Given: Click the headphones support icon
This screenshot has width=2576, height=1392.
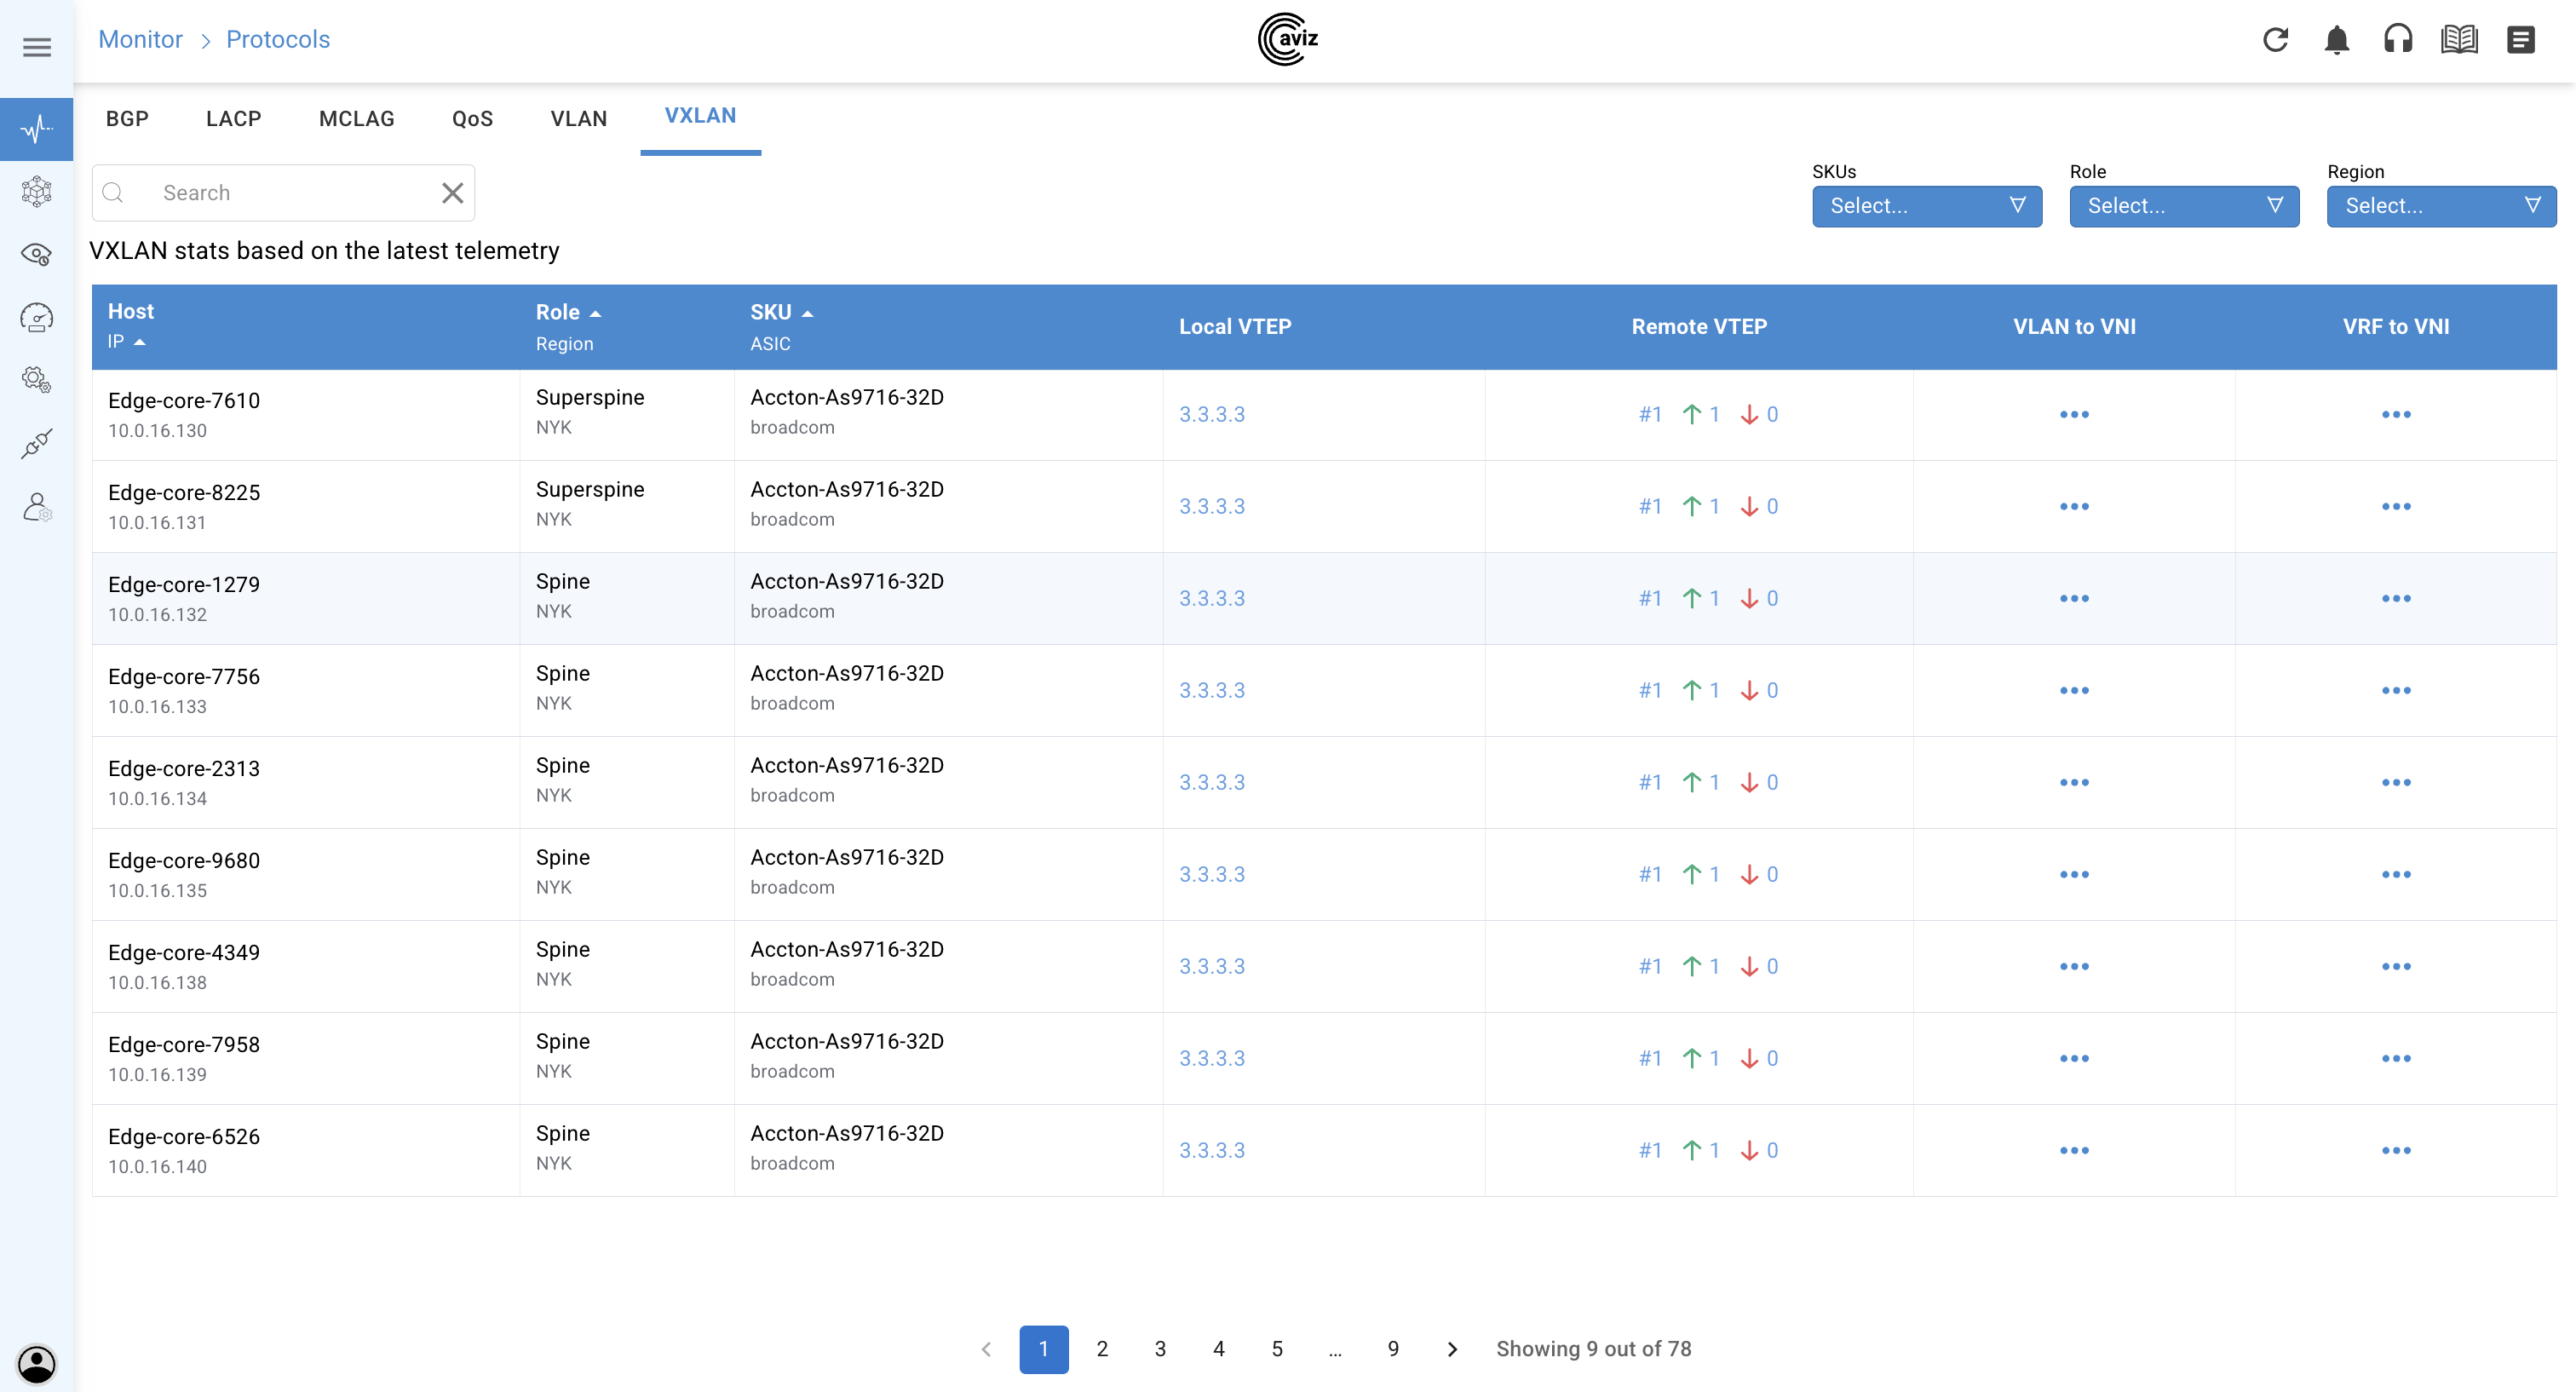Looking at the screenshot, I should 2398,40.
